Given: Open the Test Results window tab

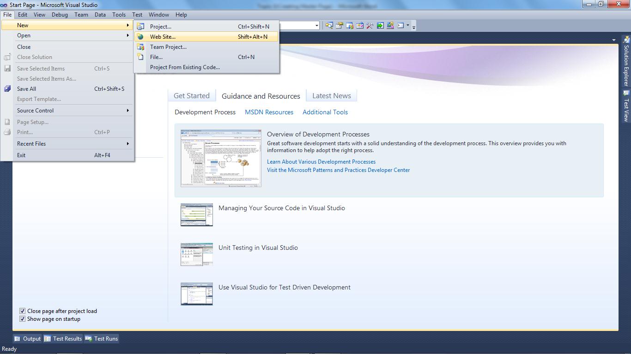Looking at the screenshot, I should (x=63, y=339).
